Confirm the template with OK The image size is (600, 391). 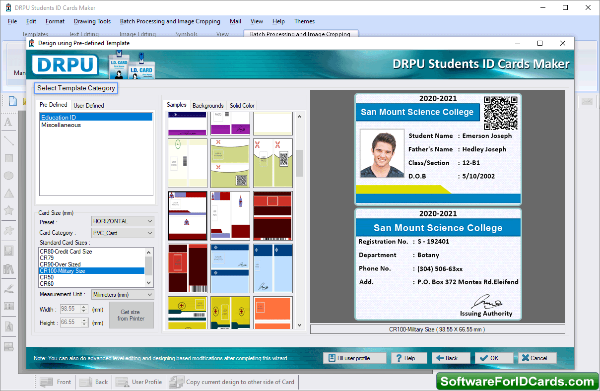[494, 358]
